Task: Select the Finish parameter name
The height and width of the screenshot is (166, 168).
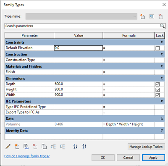Action: click(x=10, y=72)
